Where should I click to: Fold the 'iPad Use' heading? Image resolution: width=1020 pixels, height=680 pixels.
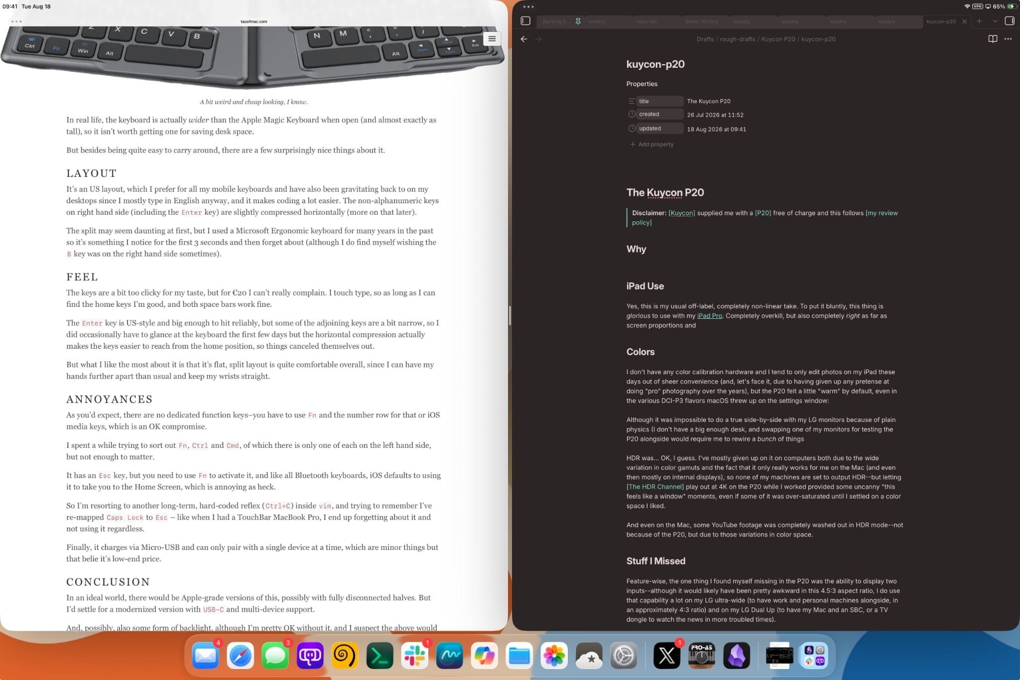(x=645, y=286)
